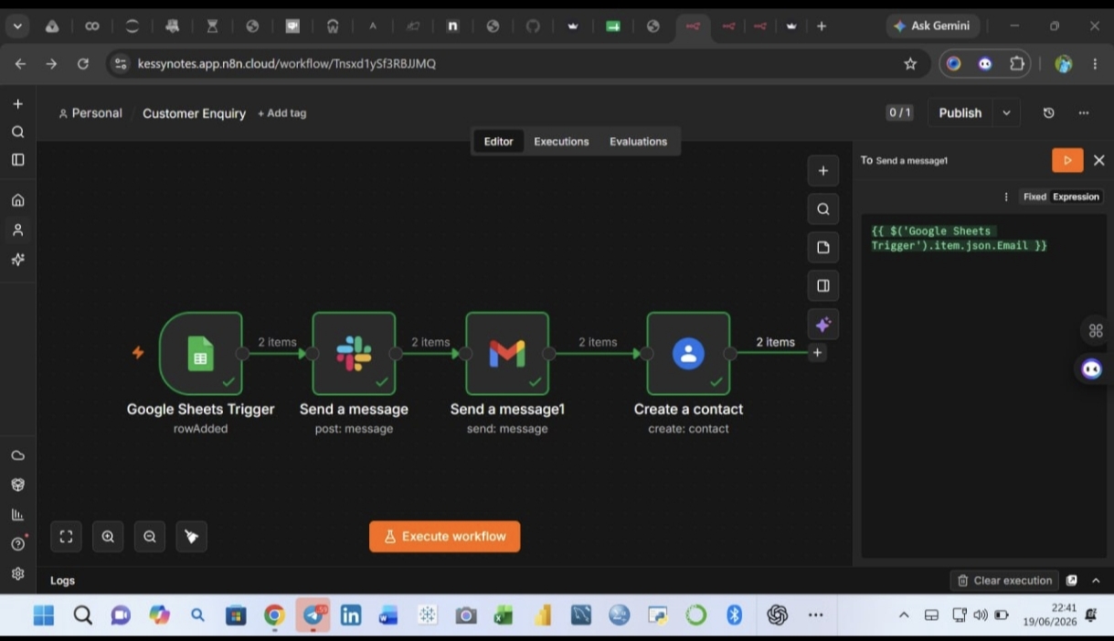Open the sparkle icon in left sidebar
The image size is (1114, 641).
click(17, 260)
